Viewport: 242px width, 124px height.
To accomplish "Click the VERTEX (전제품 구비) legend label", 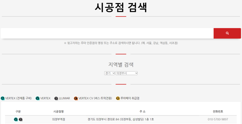I will point(18,98).
